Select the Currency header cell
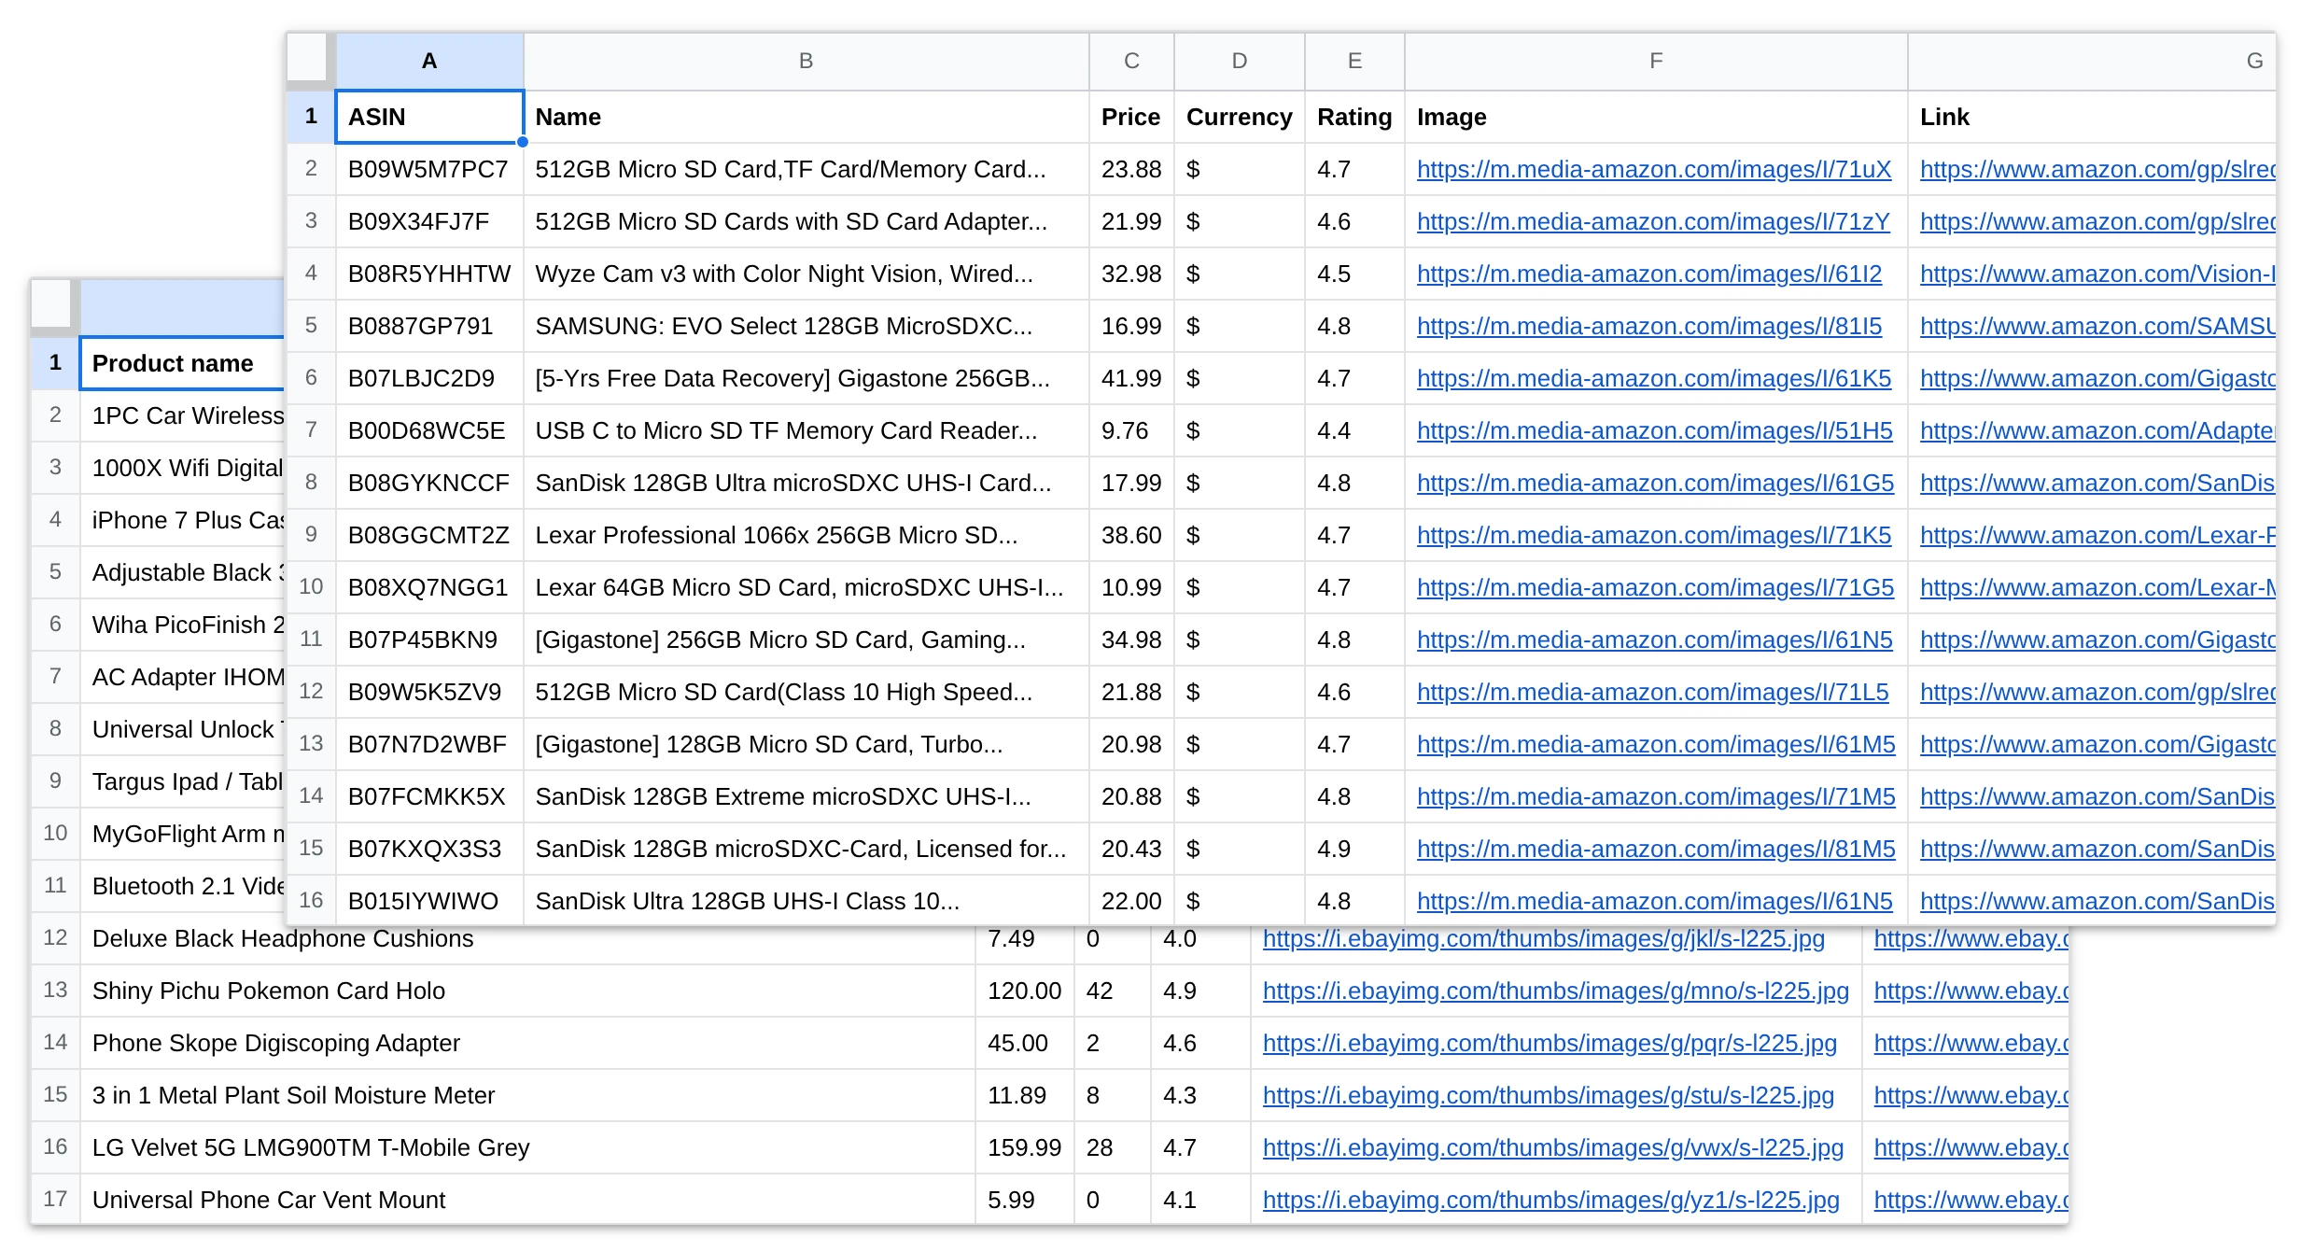The height and width of the screenshot is (1251, 2300). pyautogui.click(x=1240, y=117)
